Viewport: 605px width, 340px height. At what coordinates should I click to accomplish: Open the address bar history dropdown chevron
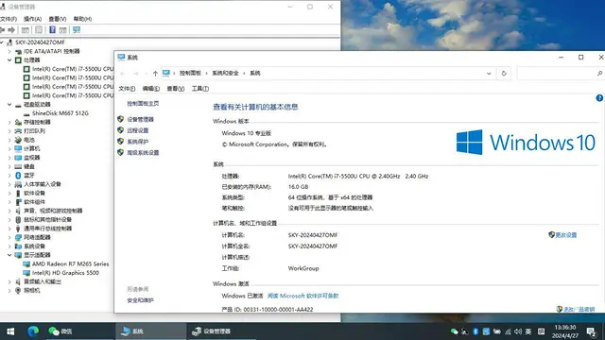click(x=489, y=74)
